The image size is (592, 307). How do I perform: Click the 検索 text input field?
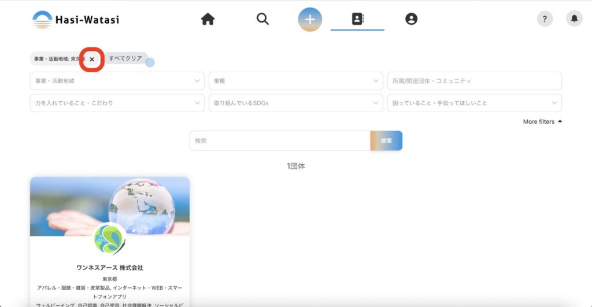click(280, 140)
